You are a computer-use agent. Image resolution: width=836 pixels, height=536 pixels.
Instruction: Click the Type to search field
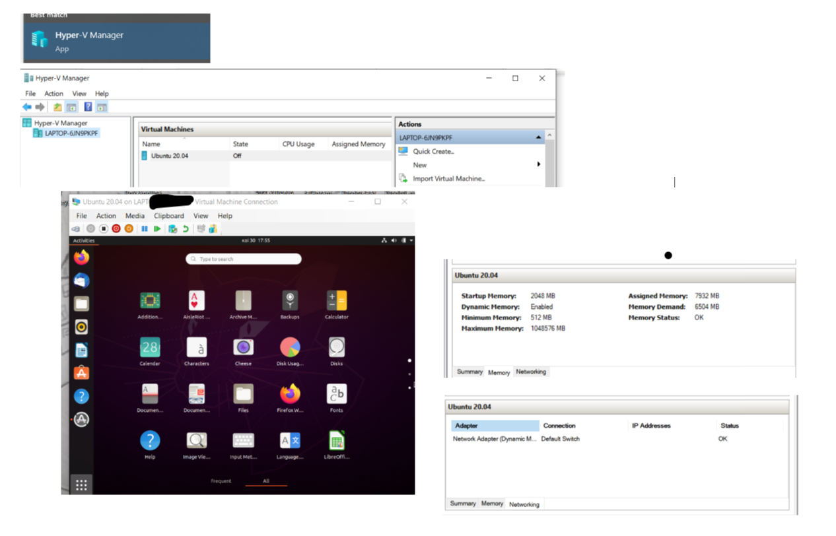click(x=244, y=259)
